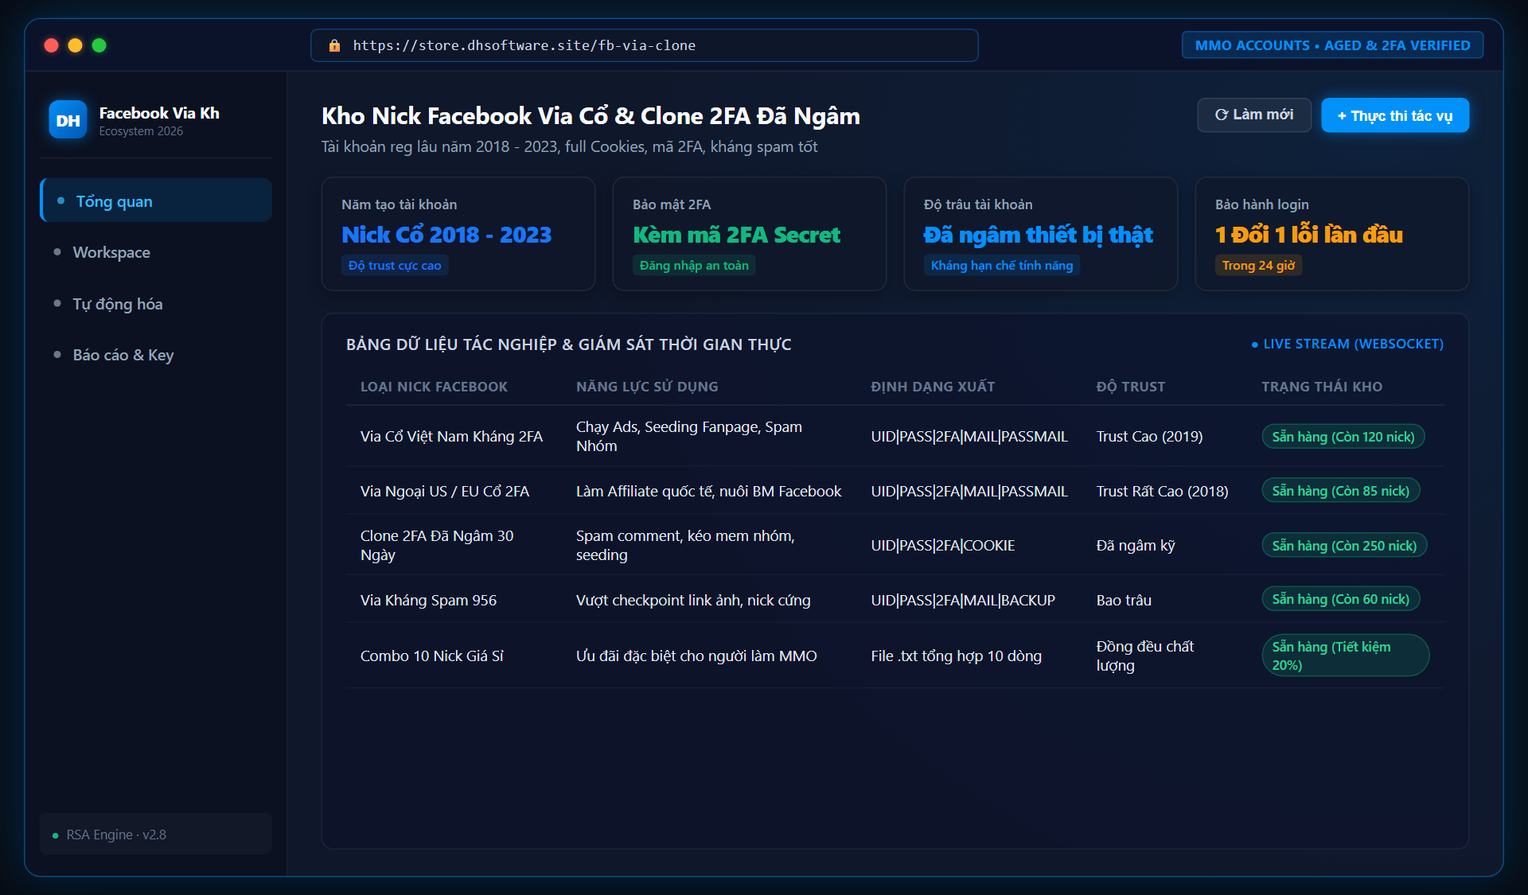Click the Trong 24 giờ tag
Screen dimensions: 1528x895
click(x=1258, y=266)
